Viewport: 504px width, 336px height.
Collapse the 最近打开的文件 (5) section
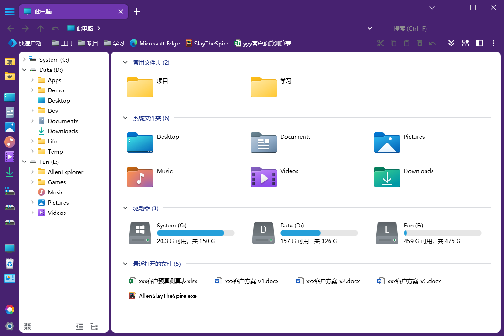(125, 264)
